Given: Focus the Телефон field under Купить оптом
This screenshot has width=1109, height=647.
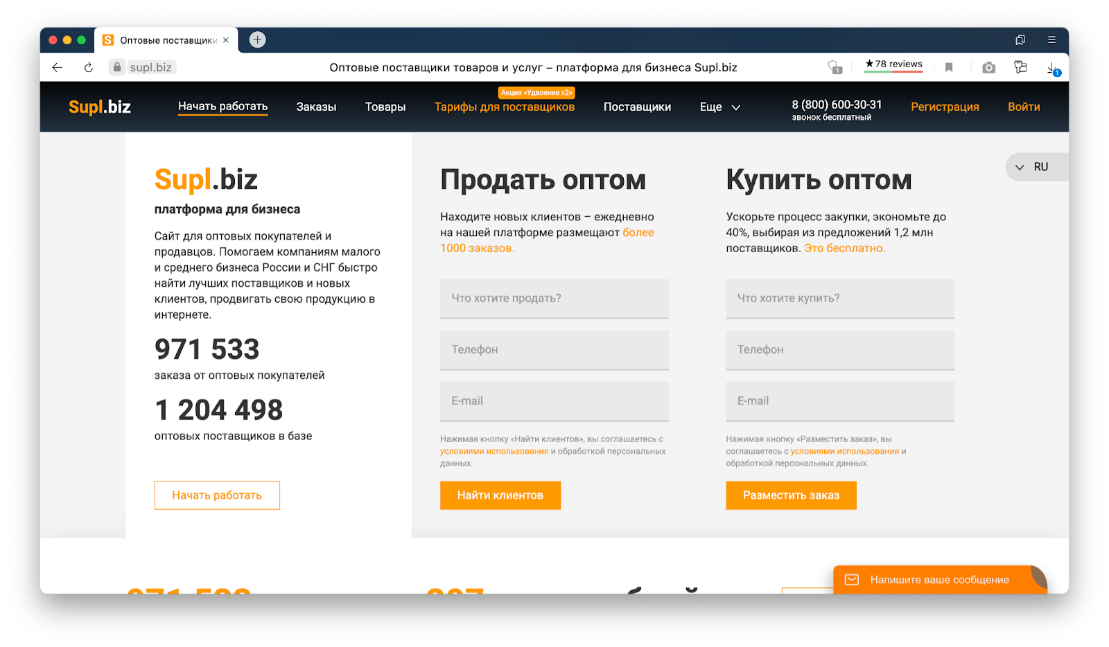Looking at the screenshot, I should [840, 350].
